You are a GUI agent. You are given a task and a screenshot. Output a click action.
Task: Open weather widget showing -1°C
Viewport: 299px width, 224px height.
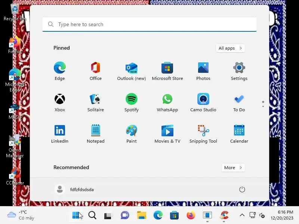click(21, 215)
